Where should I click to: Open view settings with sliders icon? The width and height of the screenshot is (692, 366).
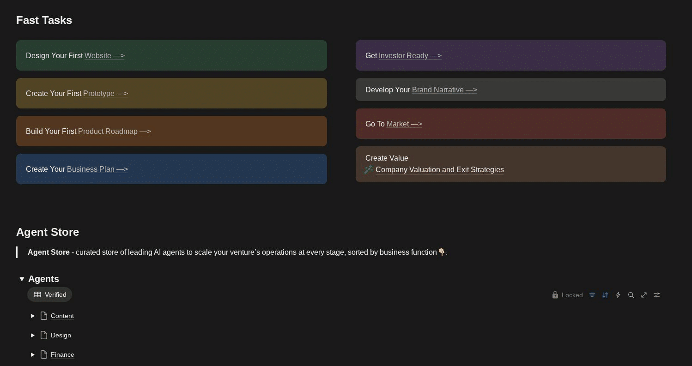pyautogui.click(x=657, y=295)
